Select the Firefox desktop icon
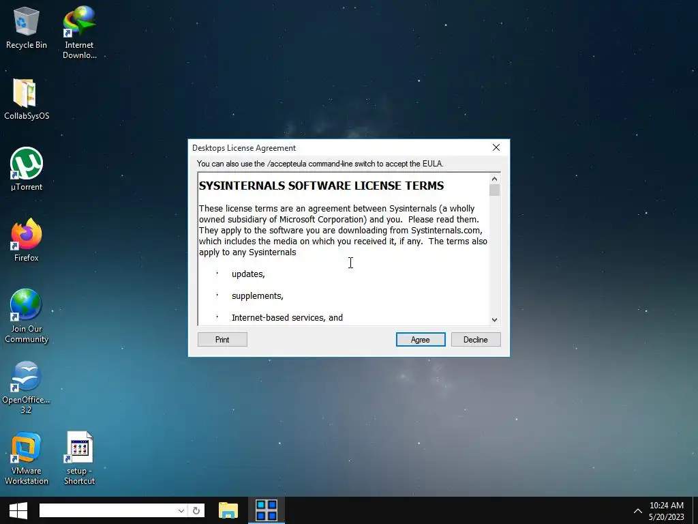The width and height of the screenshot is (698, 524). tap(27, 239)
